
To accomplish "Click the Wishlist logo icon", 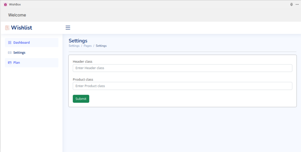I will tap(7, 28).
